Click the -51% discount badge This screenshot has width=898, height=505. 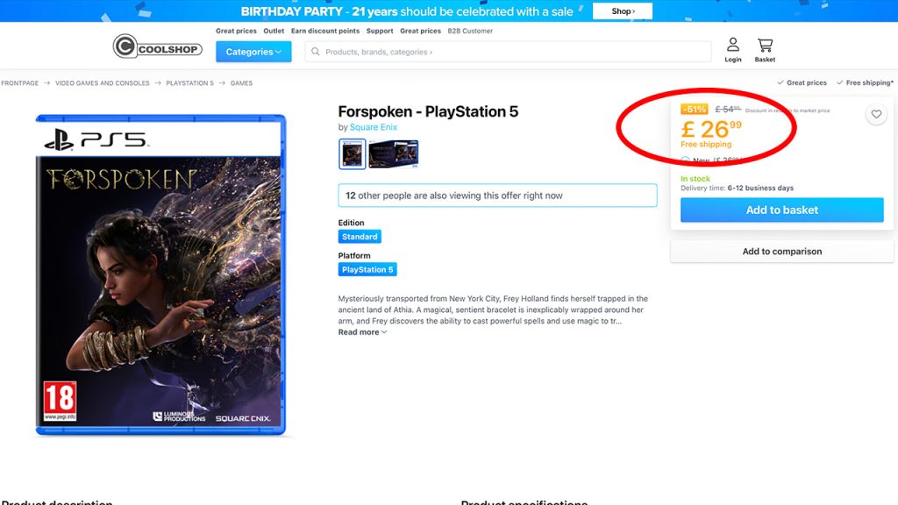click(x=695, y=109)
